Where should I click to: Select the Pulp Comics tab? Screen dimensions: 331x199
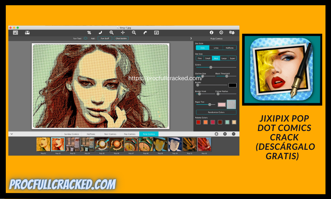click(x=149, y=134)
